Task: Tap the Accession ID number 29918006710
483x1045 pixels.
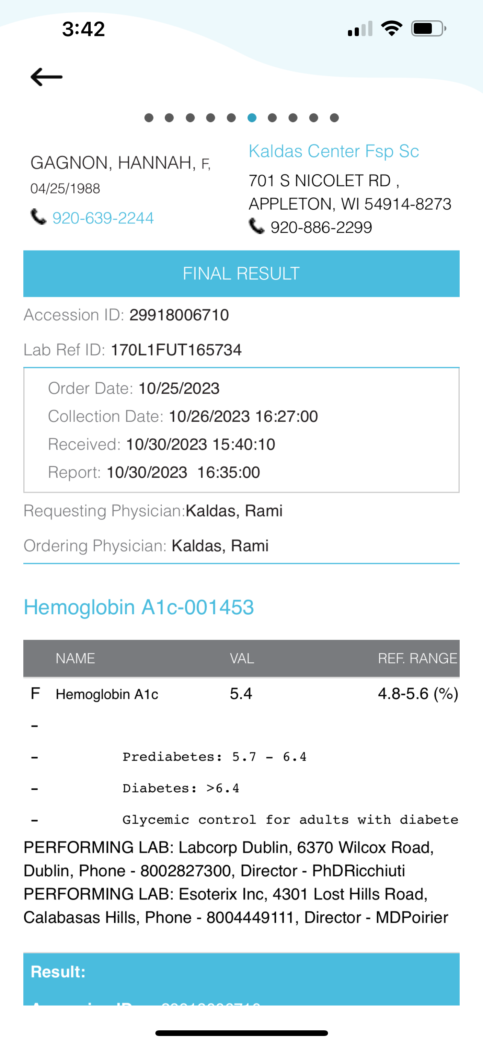Action: point(179,315)
